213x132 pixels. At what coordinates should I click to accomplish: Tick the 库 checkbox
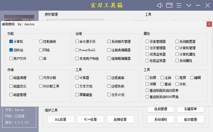pyautogui.click(x=41, y=58)
